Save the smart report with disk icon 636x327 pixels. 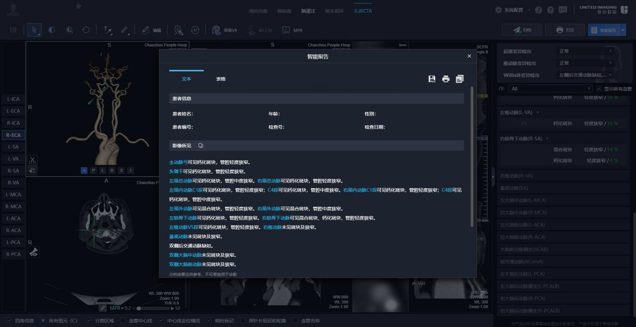click(432, 79)
